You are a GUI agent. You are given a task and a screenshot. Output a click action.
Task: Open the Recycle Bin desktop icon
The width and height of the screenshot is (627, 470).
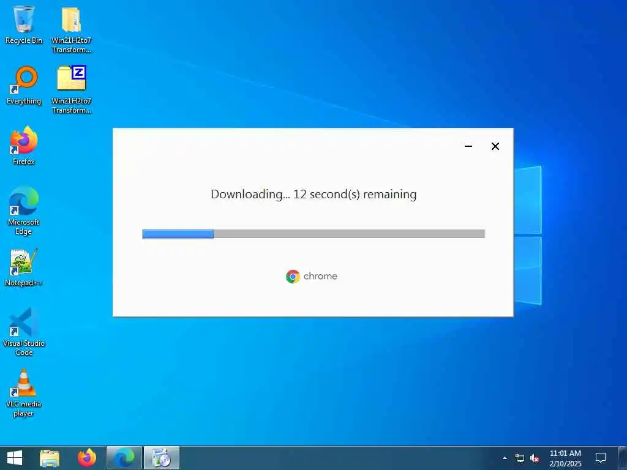click(24, 24)
